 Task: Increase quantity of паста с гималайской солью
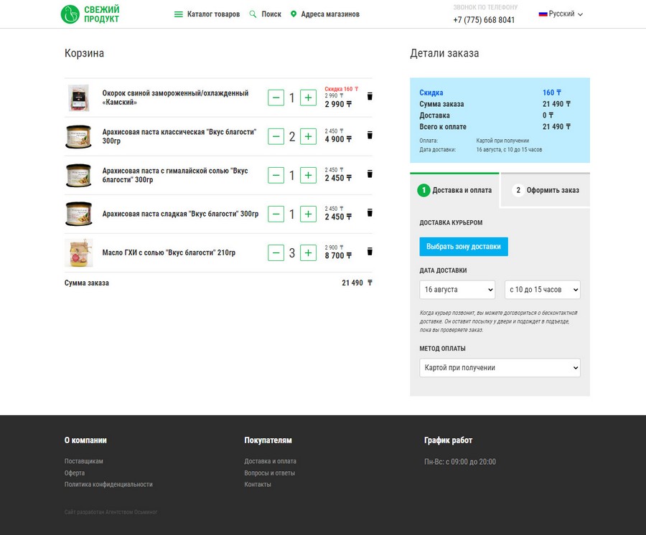[308, 175]
